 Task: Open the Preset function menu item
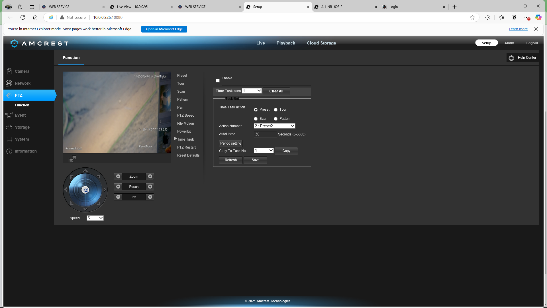[x=182, y=76]
